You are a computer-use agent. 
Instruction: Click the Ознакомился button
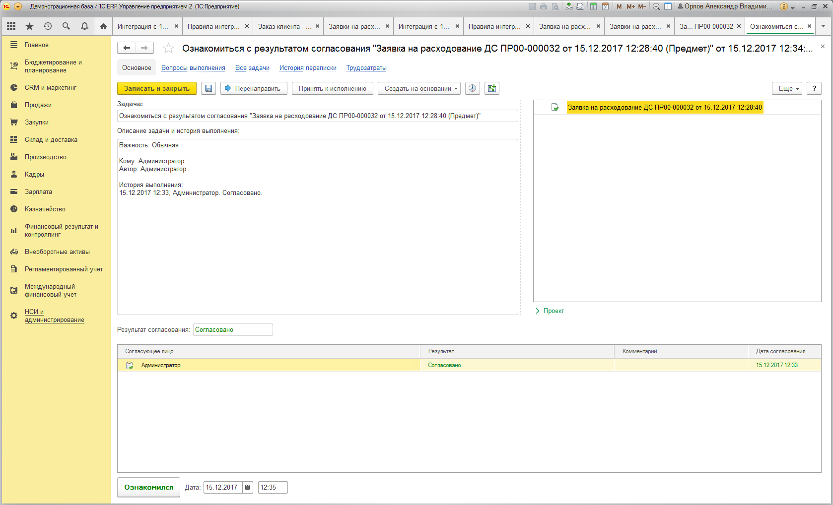[148, 487]
